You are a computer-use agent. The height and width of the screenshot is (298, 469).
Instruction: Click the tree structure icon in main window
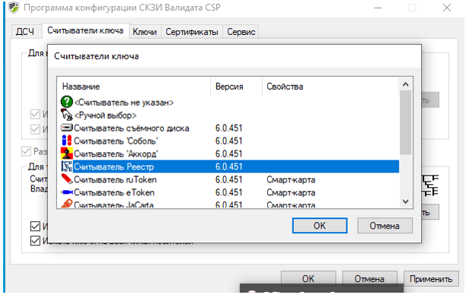pyautogui.click(x=430, y=185)
